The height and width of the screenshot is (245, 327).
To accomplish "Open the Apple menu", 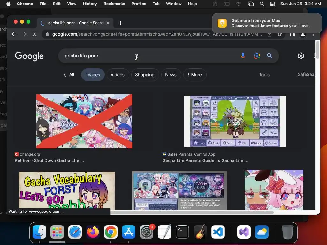I will click(8, 4).
